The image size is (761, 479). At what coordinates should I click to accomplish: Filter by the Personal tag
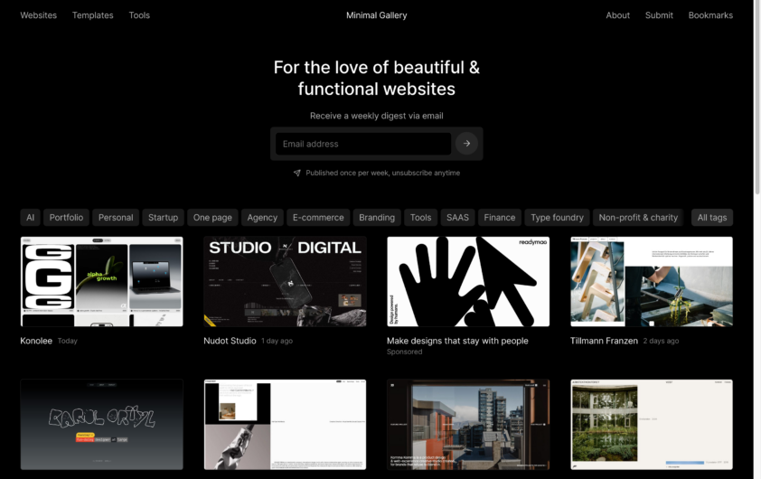coord(116,218)
